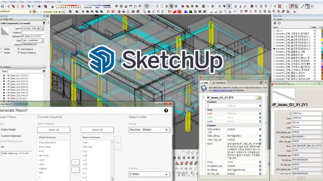Screen dimensions: 323x181
Task: Toggle visibility of layer 01010702
Action: 315,76
